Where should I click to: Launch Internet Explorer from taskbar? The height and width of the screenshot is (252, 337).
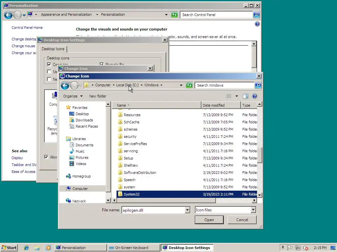pyautogui.click(x=26, y=248)
